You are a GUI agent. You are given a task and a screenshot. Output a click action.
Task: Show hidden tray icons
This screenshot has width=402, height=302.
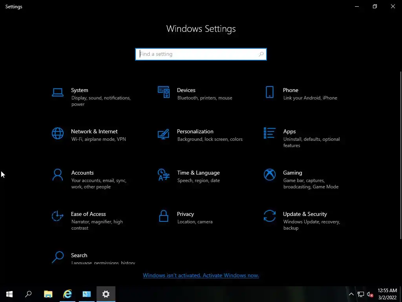point(351,294)
